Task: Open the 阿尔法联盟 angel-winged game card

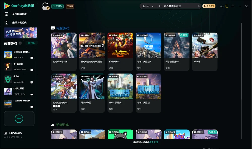Action: pyautogui.click(x=92, y=93)
